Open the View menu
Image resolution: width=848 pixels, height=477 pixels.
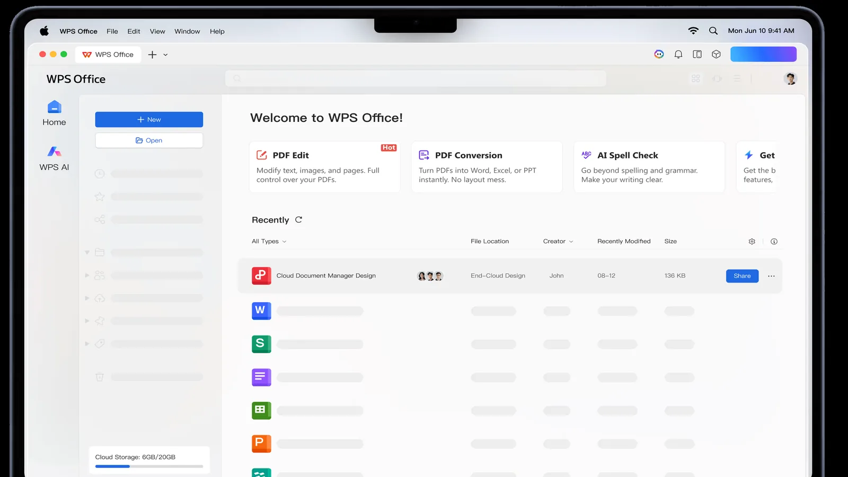tap(157, 31)
